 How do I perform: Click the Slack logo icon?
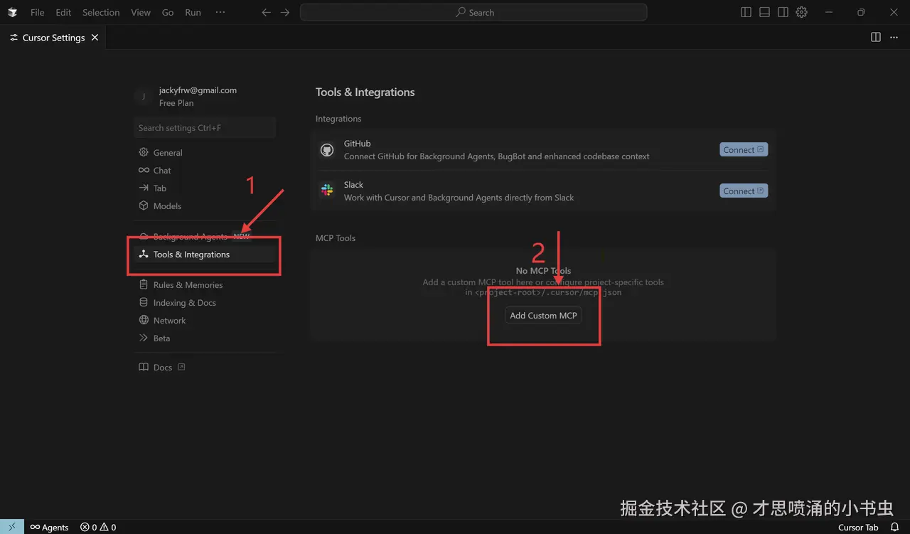click(x=327, y=191)
